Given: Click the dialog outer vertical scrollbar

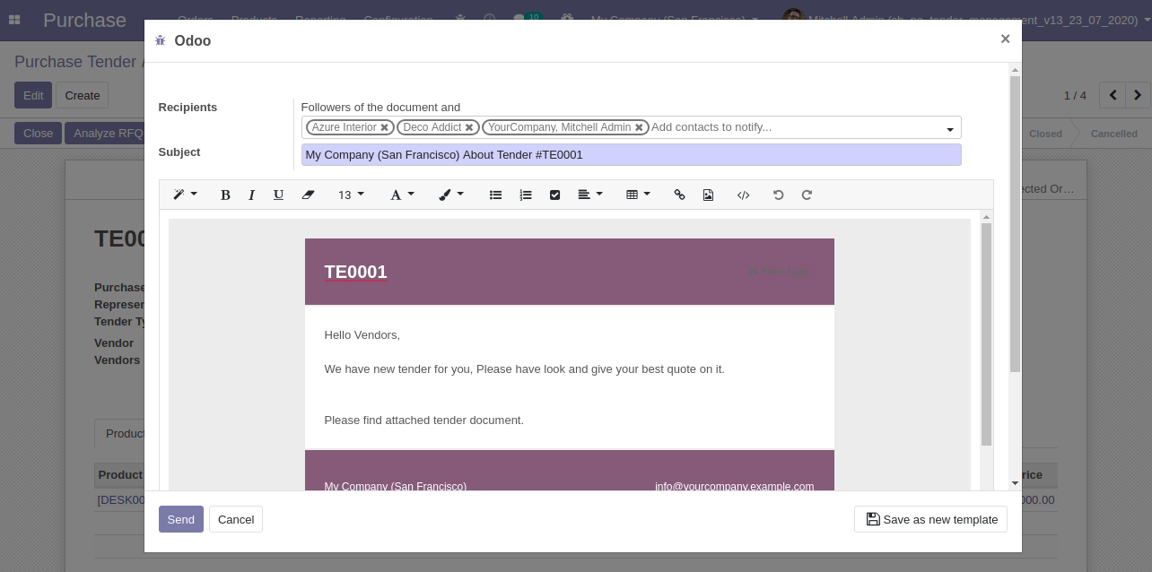Looking at the screenshot, I should pos(1015,224).
